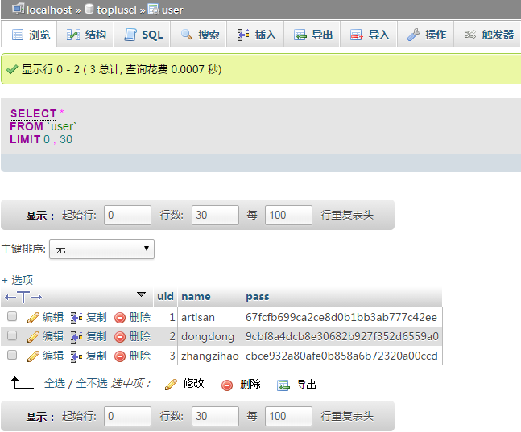Image resolution: width=521 pixels, height=432 pixels.
Task: Switch to the SQL tab
Action: click(143, 35)
